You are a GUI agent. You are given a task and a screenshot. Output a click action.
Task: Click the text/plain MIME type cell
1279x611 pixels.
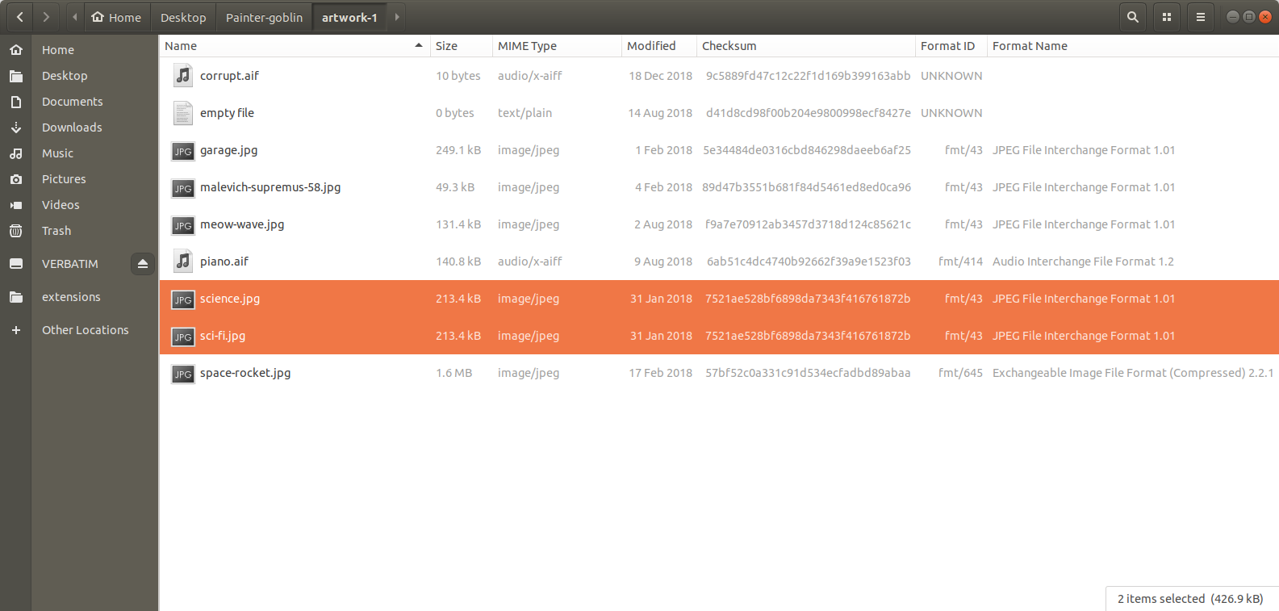pos(525,113)
